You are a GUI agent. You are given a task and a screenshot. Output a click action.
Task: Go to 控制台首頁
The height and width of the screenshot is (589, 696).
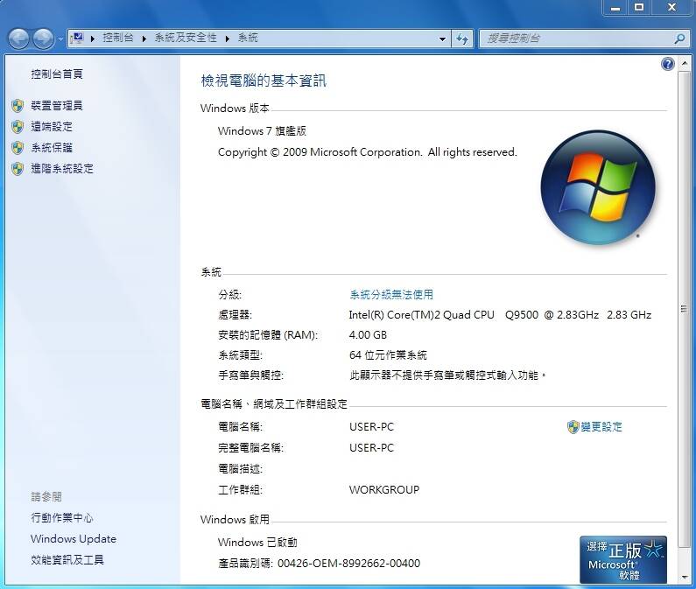57,74
